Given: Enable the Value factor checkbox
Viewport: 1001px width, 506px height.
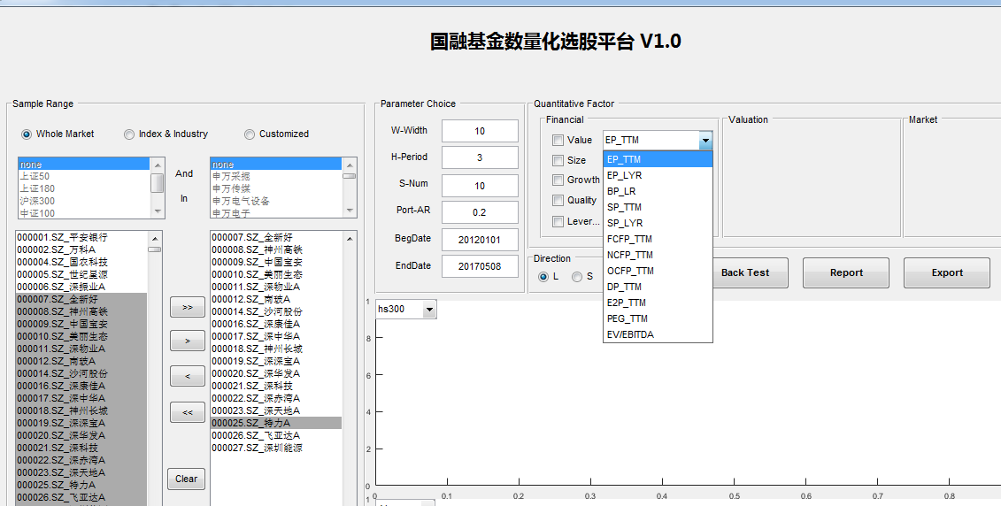Looking at the screenshot, I should 558,140.
